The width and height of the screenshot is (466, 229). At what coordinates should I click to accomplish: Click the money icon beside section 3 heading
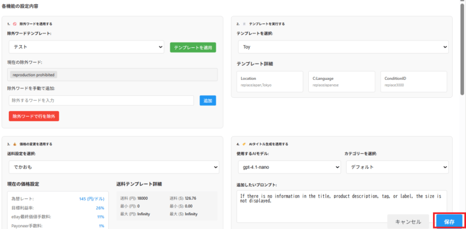coord(14,144)
